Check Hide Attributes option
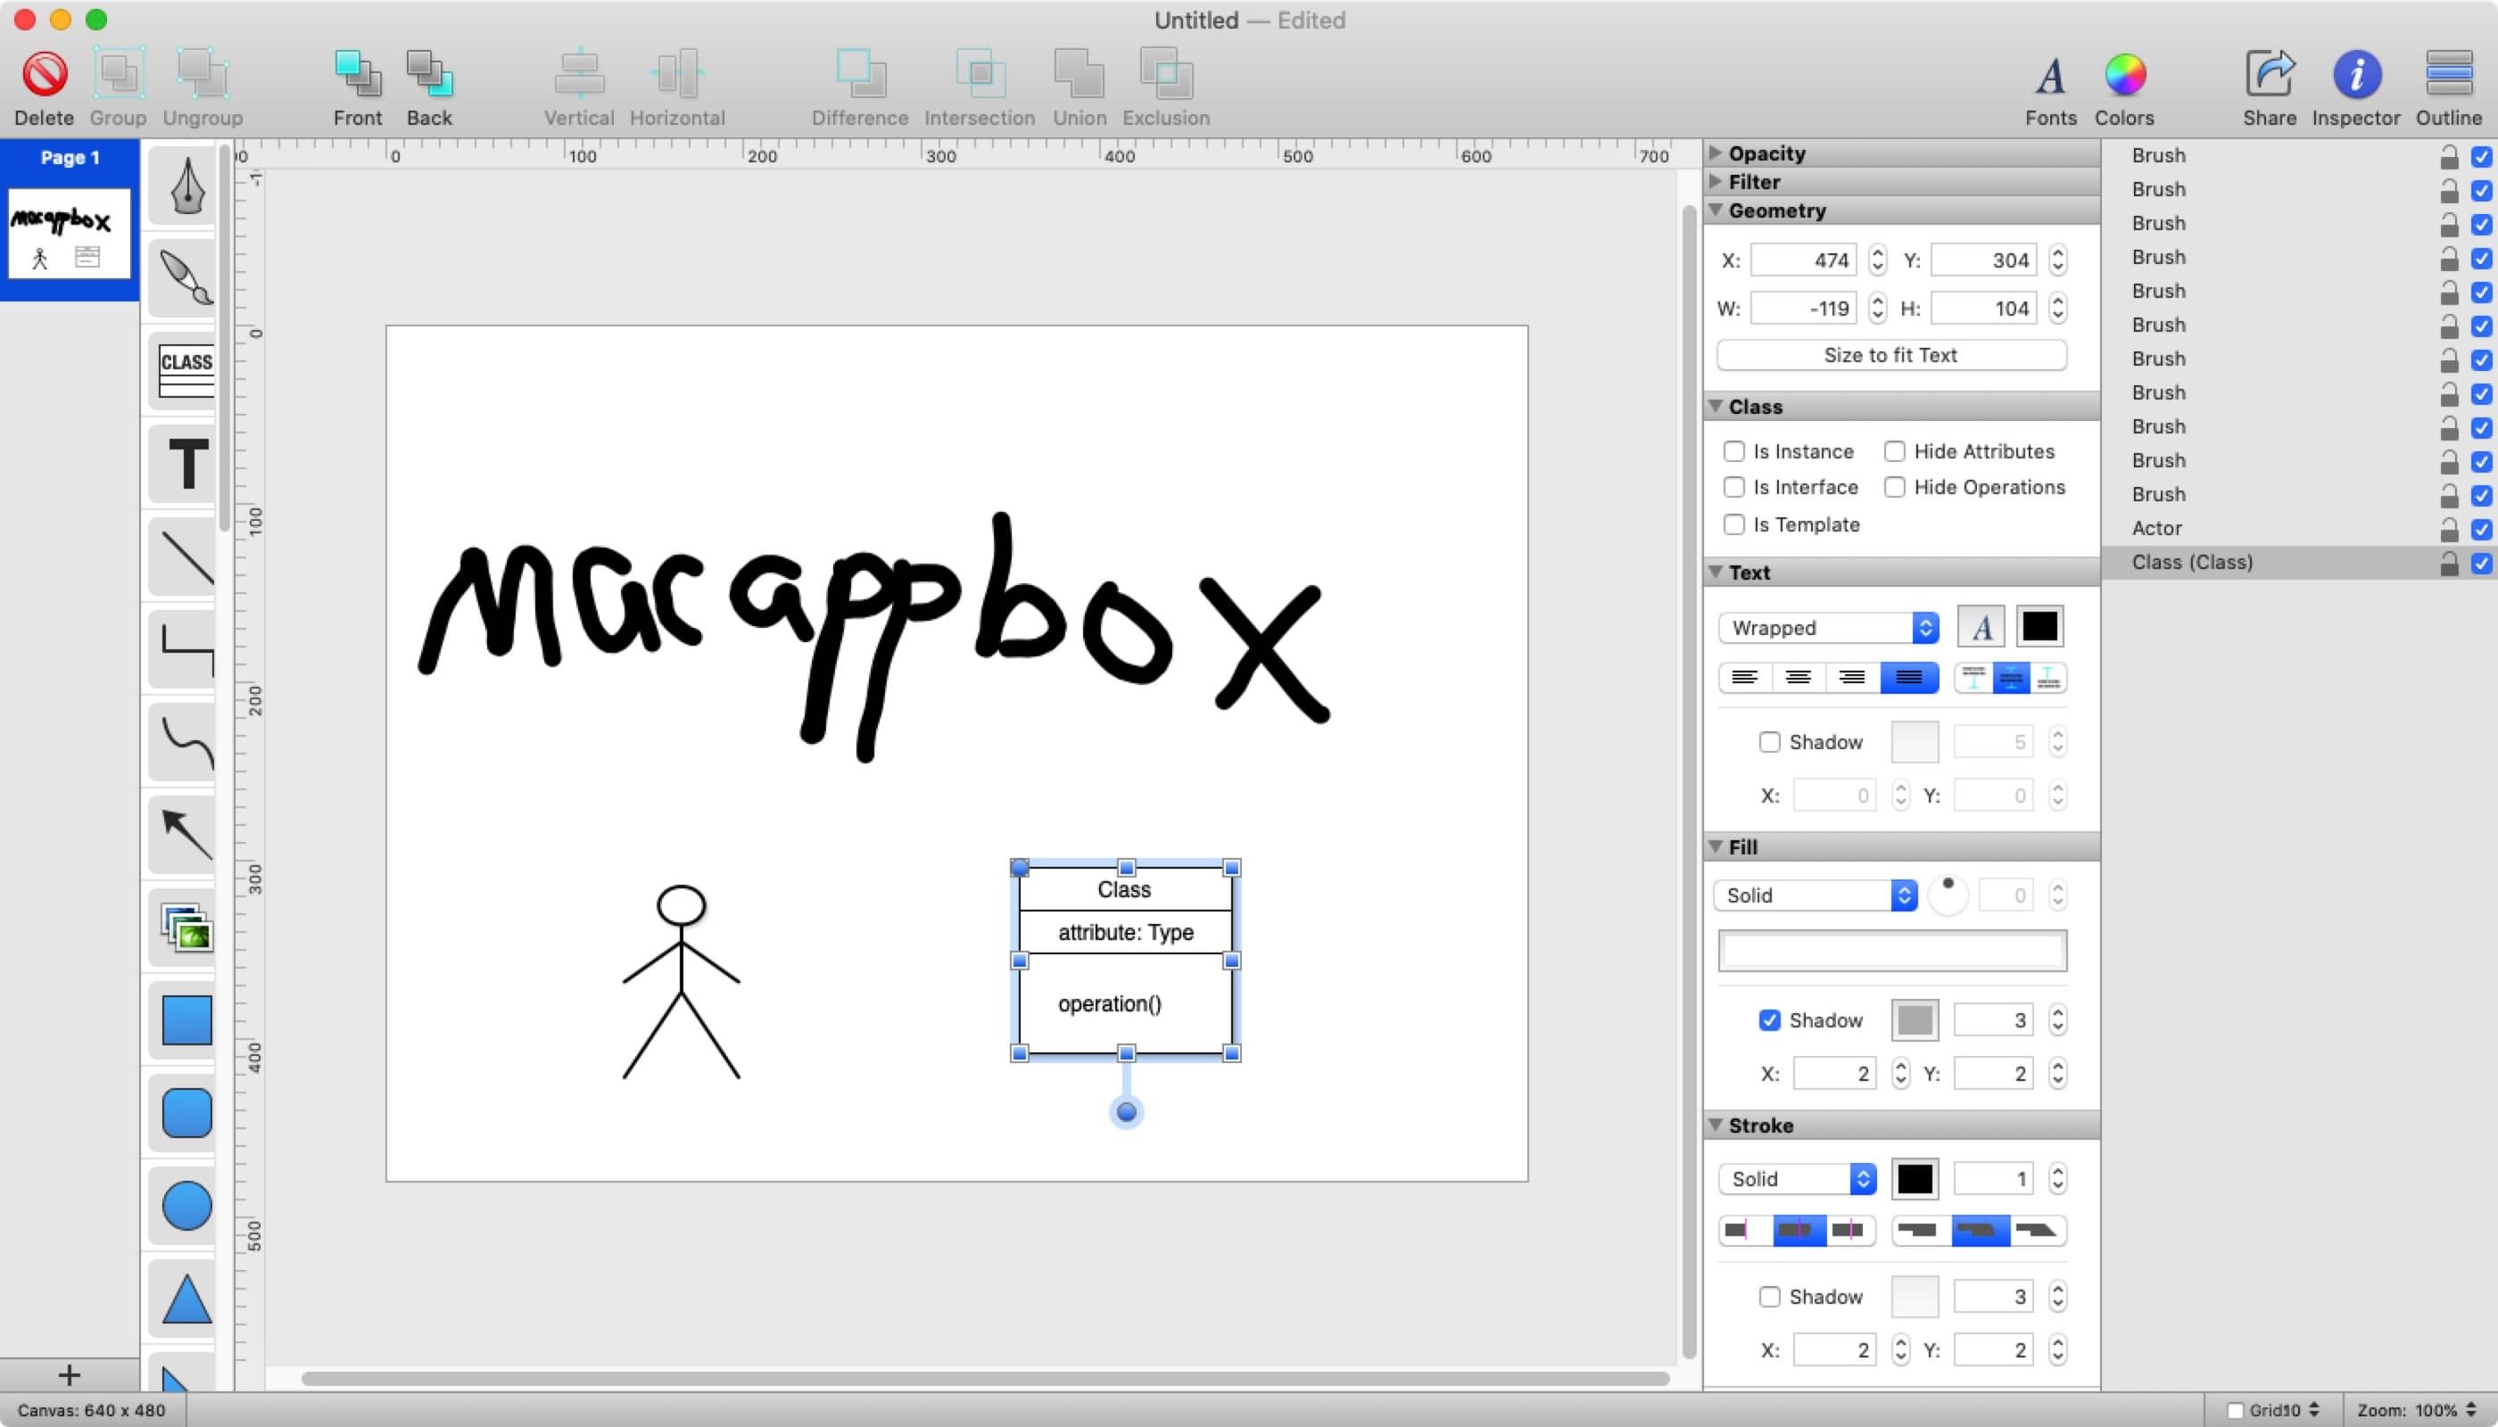The width and height of the screenshot is (2498, 1427). [x=1894, y=450]
